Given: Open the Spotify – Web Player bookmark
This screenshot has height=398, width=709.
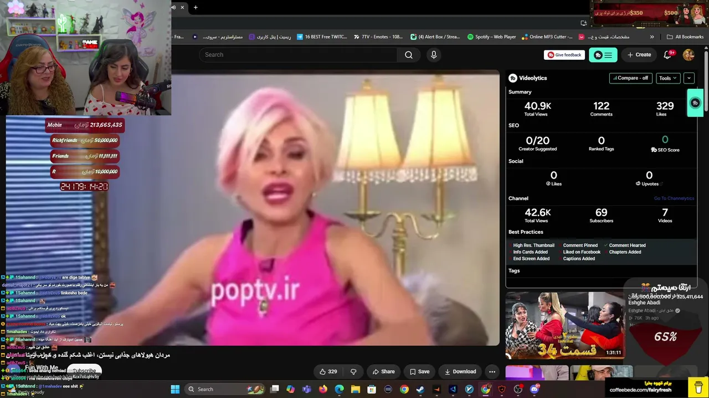Looking at the screenshot, I should 491,37.
